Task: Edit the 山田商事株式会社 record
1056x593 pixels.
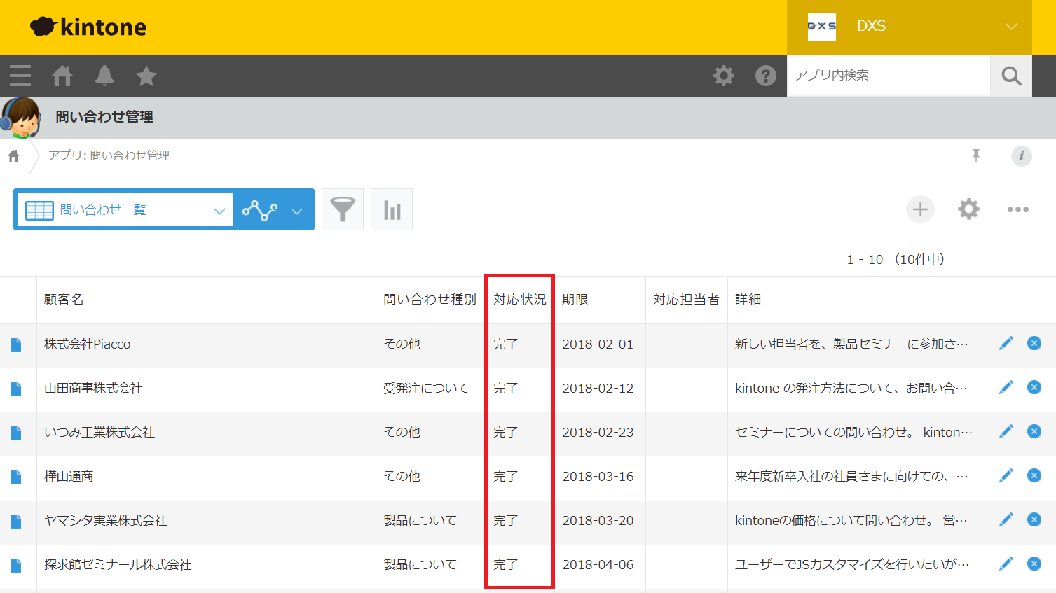Action: [x=1006, y=387]
